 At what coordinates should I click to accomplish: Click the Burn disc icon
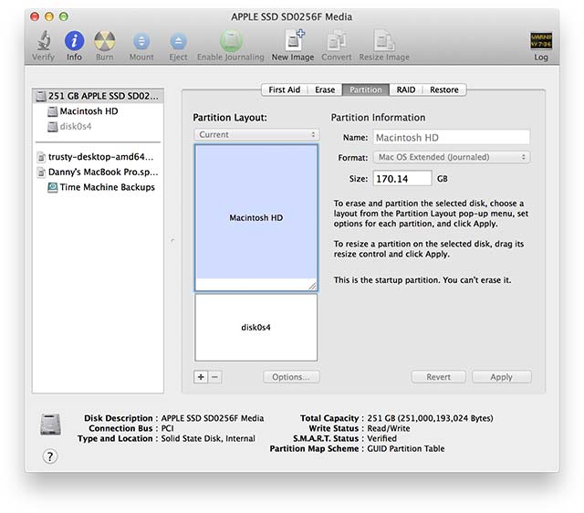click(105, 42)
